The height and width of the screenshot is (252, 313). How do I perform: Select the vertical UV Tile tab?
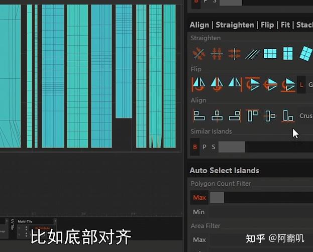(13, 225)
